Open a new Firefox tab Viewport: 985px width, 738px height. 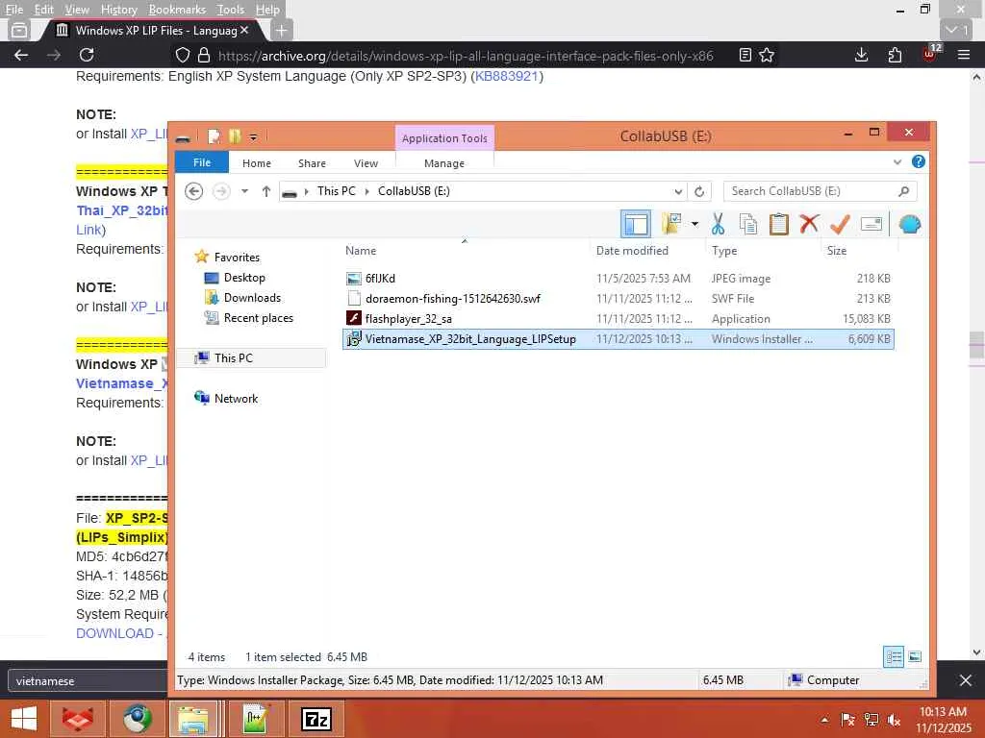[282, 30]
